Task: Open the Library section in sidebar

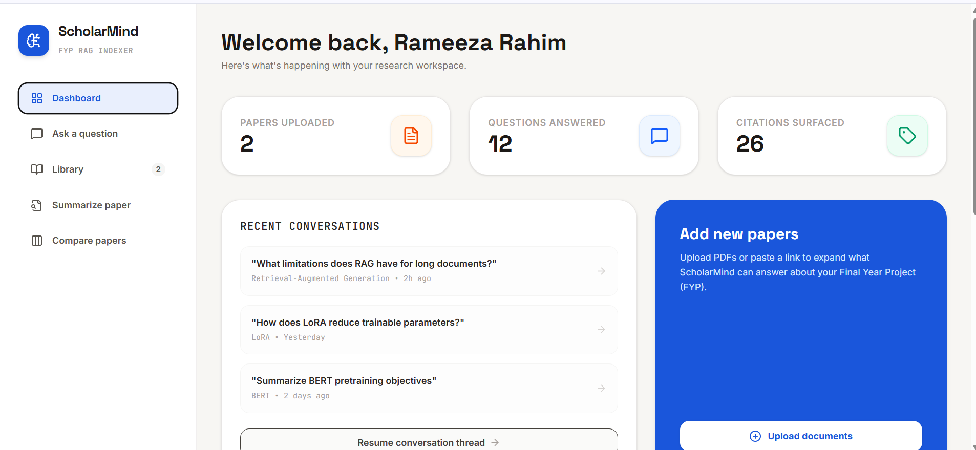Action: pyautogui.click(x=98, y=169)
